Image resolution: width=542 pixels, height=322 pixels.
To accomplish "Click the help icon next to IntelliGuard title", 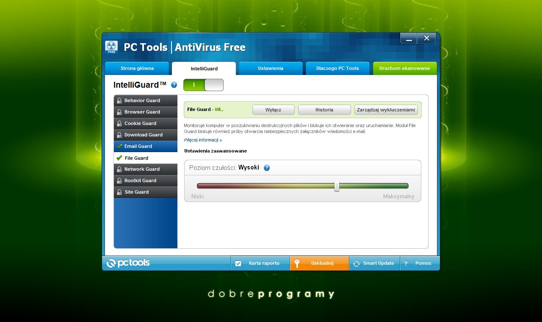I will 174,85.
